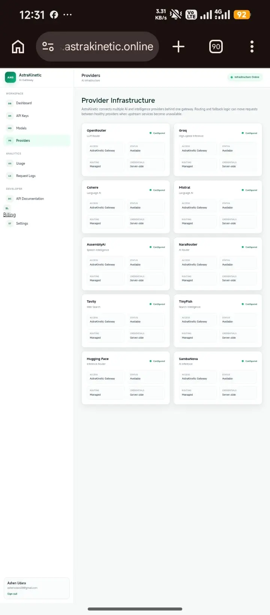
Task: Click AstraKinetic Gateway access value in OpenRouter card
Action: (x=102, y=151)
